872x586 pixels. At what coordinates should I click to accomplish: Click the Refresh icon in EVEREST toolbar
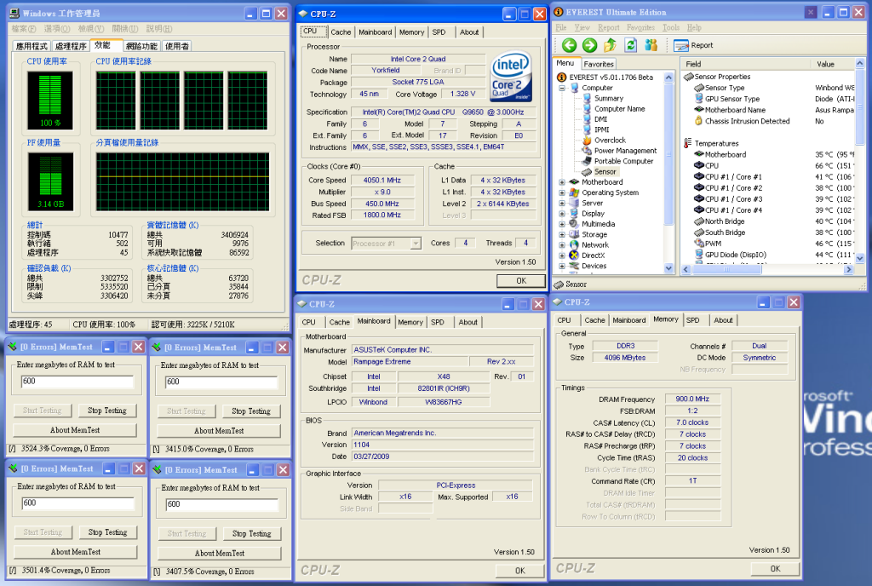(631, 45)
